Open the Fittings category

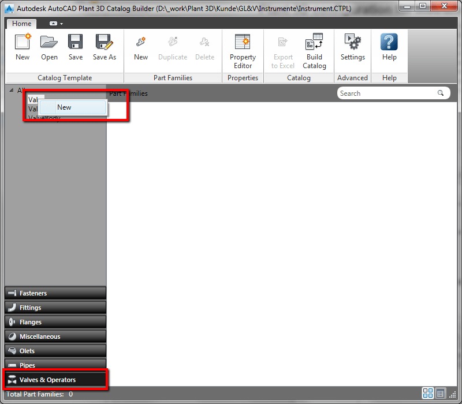coord(55,308)
